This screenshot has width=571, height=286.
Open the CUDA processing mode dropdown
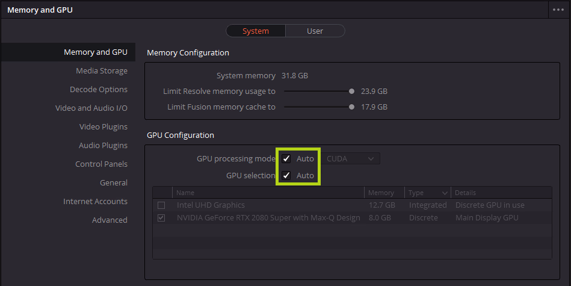click(350, 159)
